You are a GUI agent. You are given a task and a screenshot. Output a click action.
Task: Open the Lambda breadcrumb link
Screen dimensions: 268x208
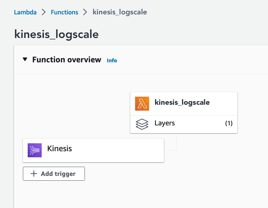click(x=25, y=12)
